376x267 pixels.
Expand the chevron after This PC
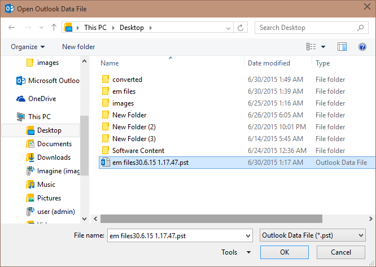113,28
